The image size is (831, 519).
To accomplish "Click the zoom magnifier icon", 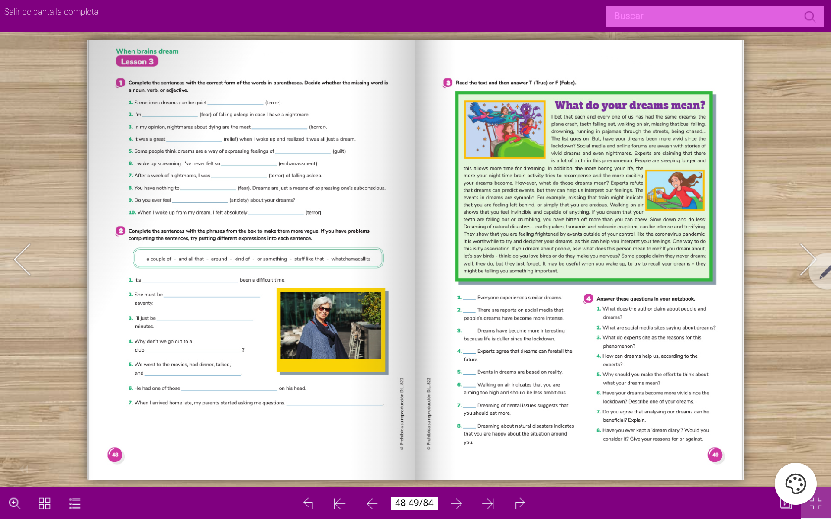I will coord(15,503).
